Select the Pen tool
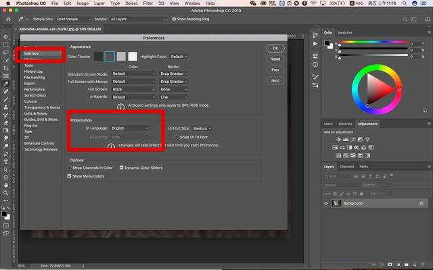 pyautogui.click(x=6, y=154)
